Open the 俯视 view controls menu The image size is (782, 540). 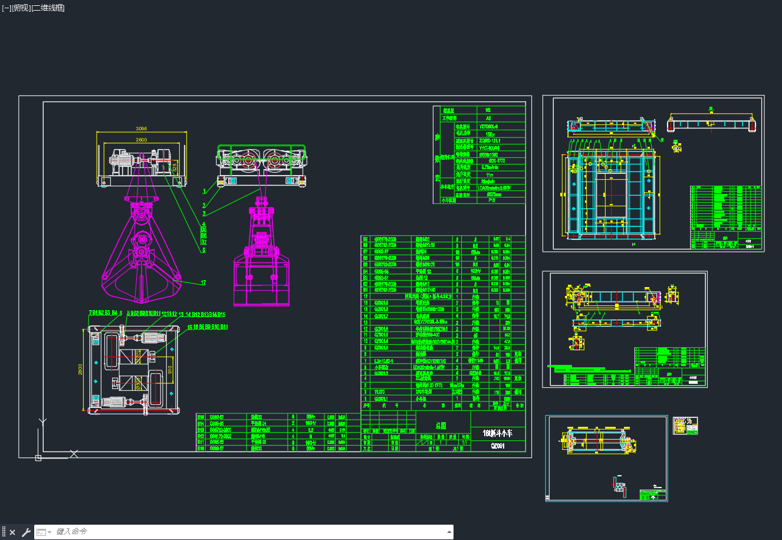pos(21,8)
